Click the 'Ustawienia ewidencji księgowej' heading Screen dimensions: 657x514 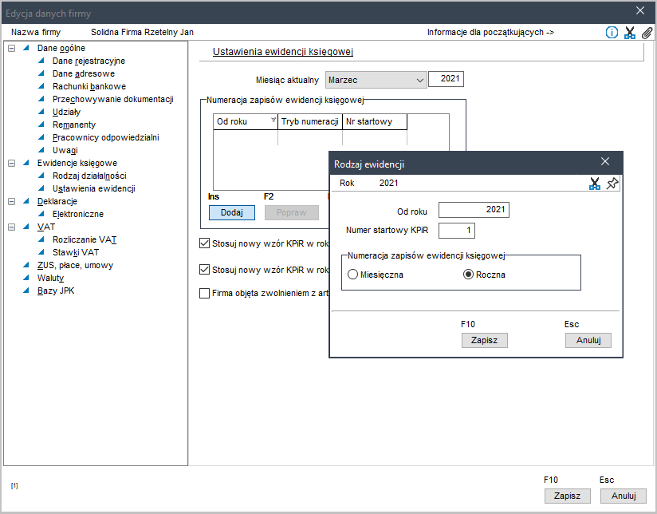[283, 52]
